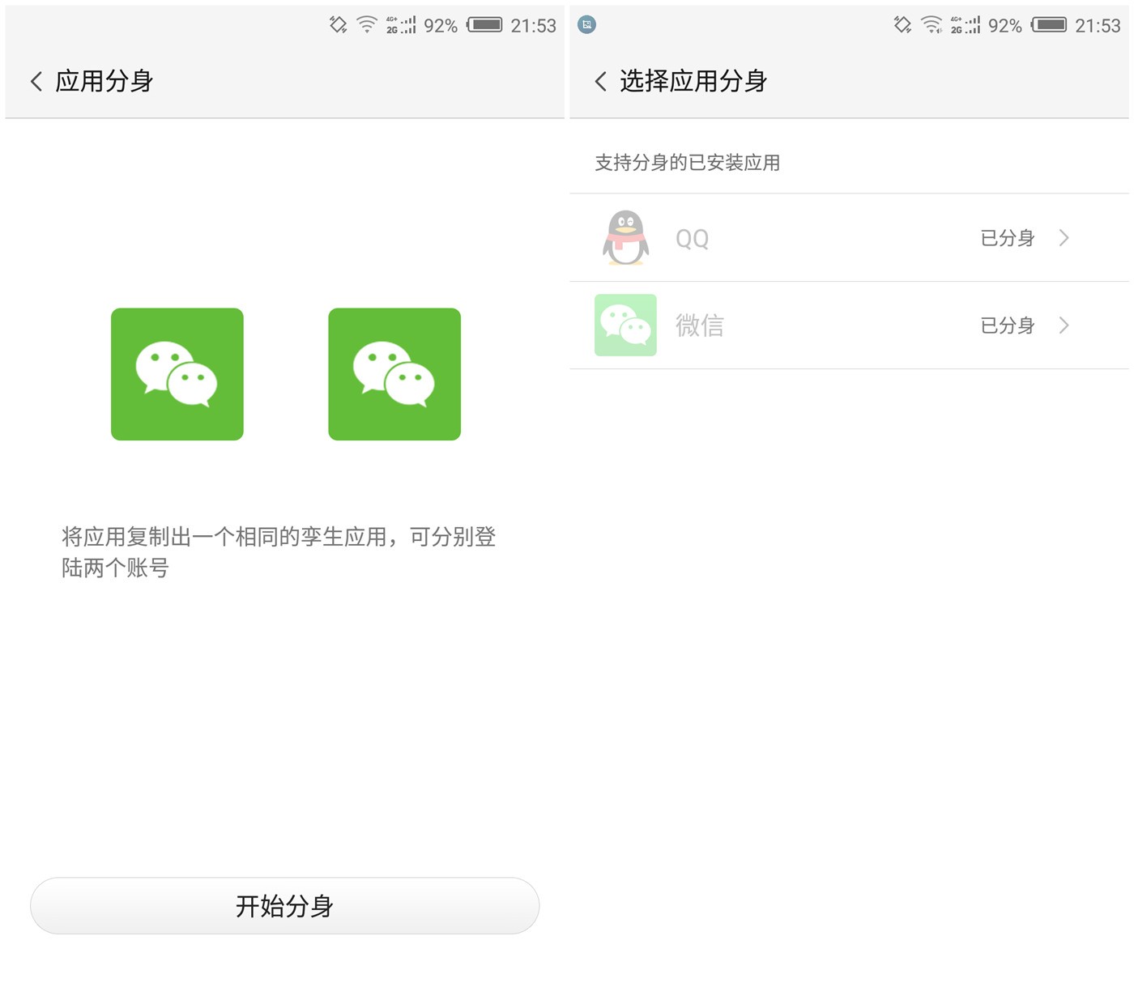1134x1004 pixels.
Task: Tap the faded 微信 icon in app list
Action: coord(625,325)
